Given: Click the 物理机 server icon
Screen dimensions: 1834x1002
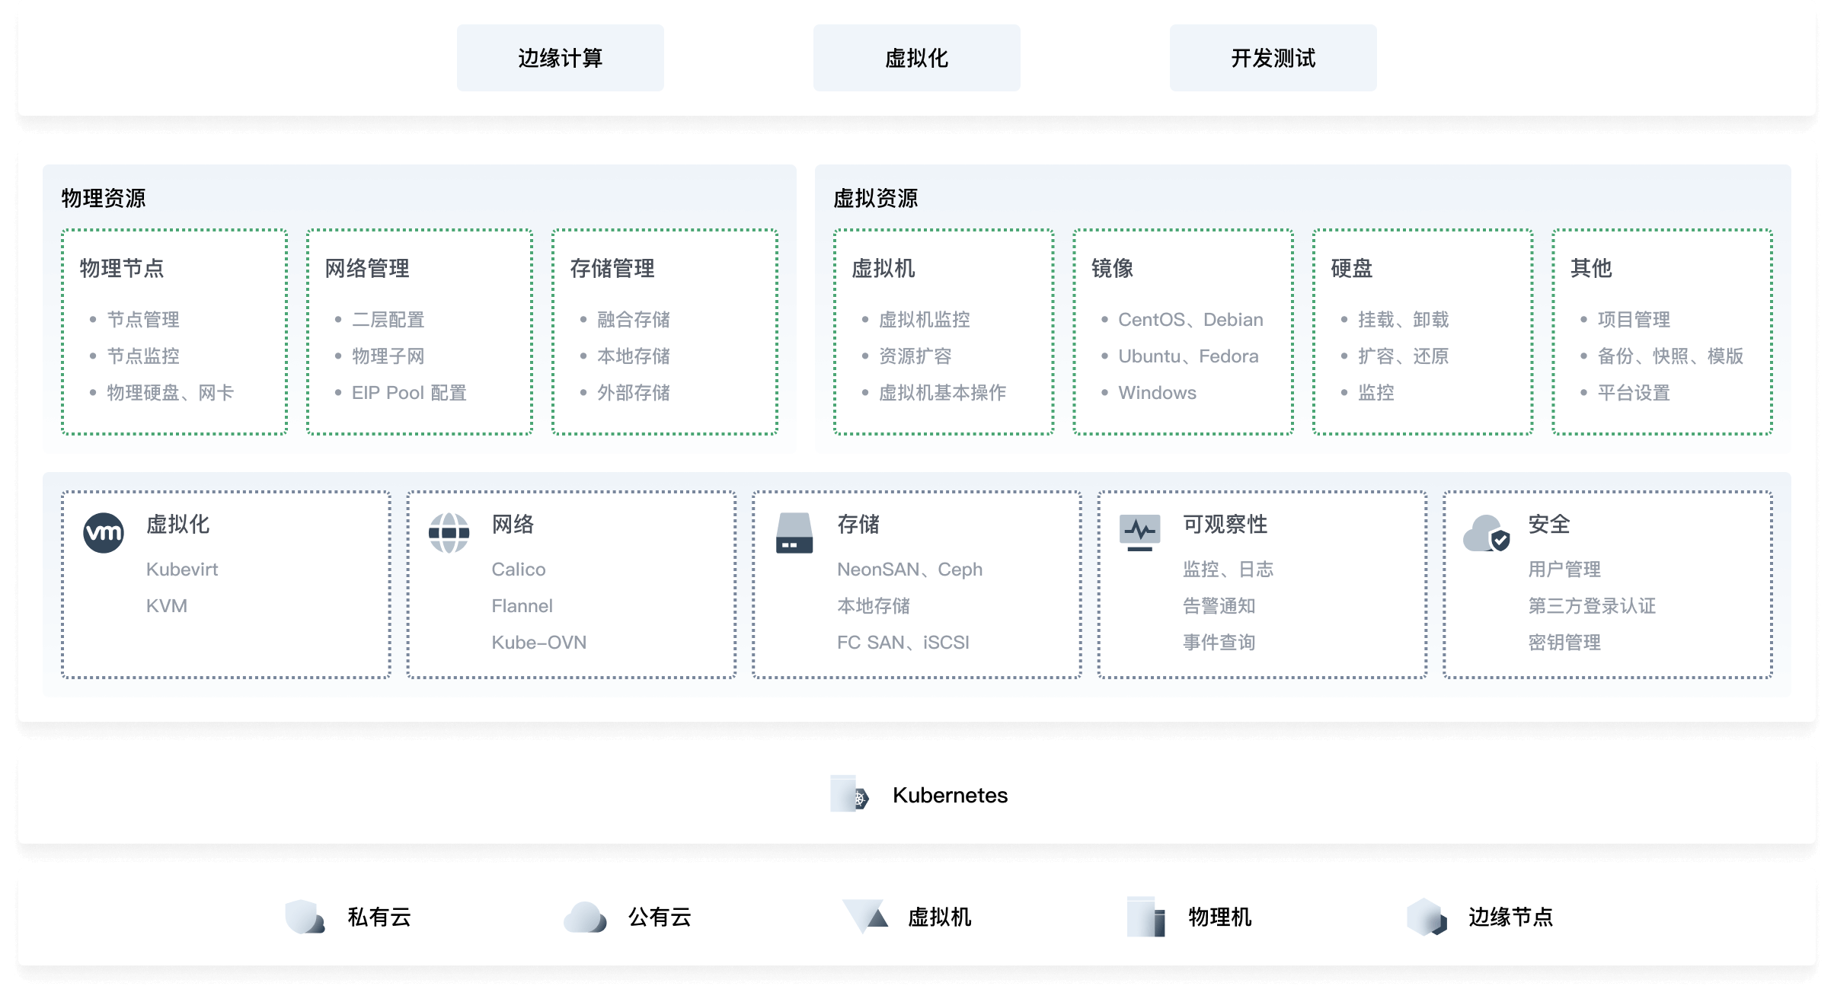Looking at the screenshot, I should tap(1146, 916).
